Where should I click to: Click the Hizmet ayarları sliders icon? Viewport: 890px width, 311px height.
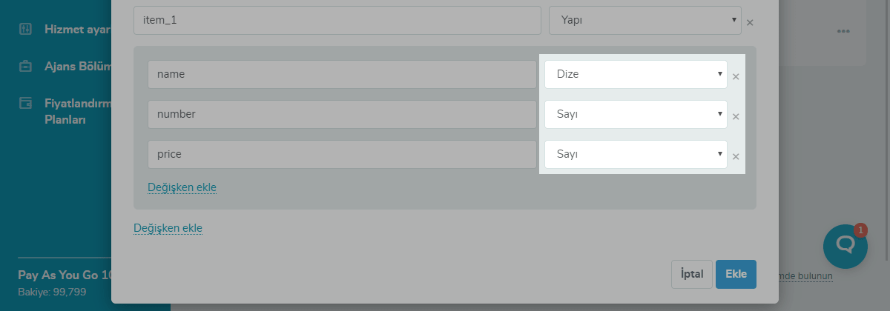(26, 30)
